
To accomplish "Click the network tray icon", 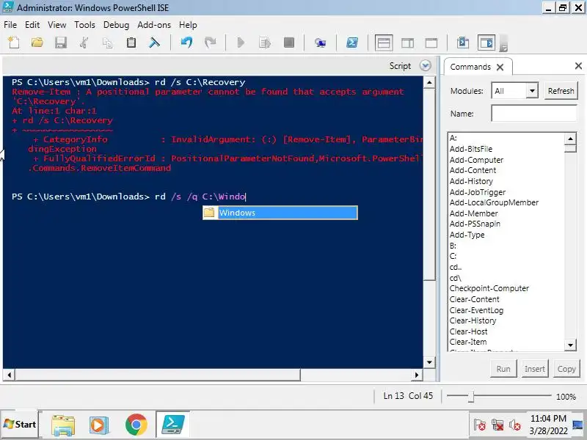I will pyautogui.click(x=497, y=425).
